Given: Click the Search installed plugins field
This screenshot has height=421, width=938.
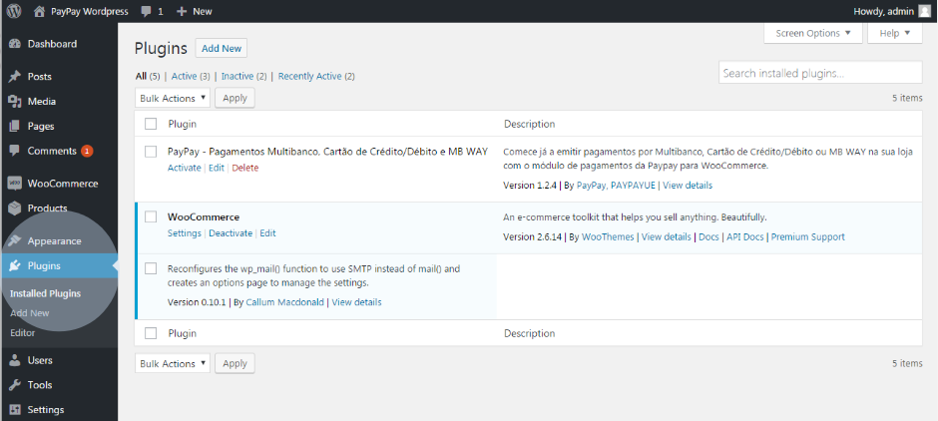Looking at the screenshot, I should 820,73.
